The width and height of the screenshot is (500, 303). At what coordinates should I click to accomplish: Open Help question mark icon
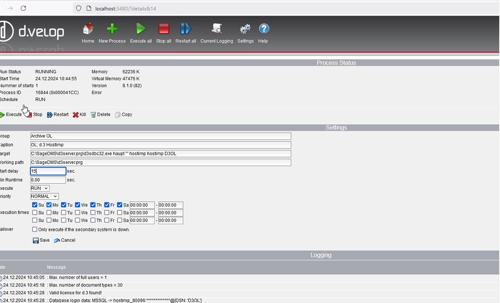(x=264, y=29)
